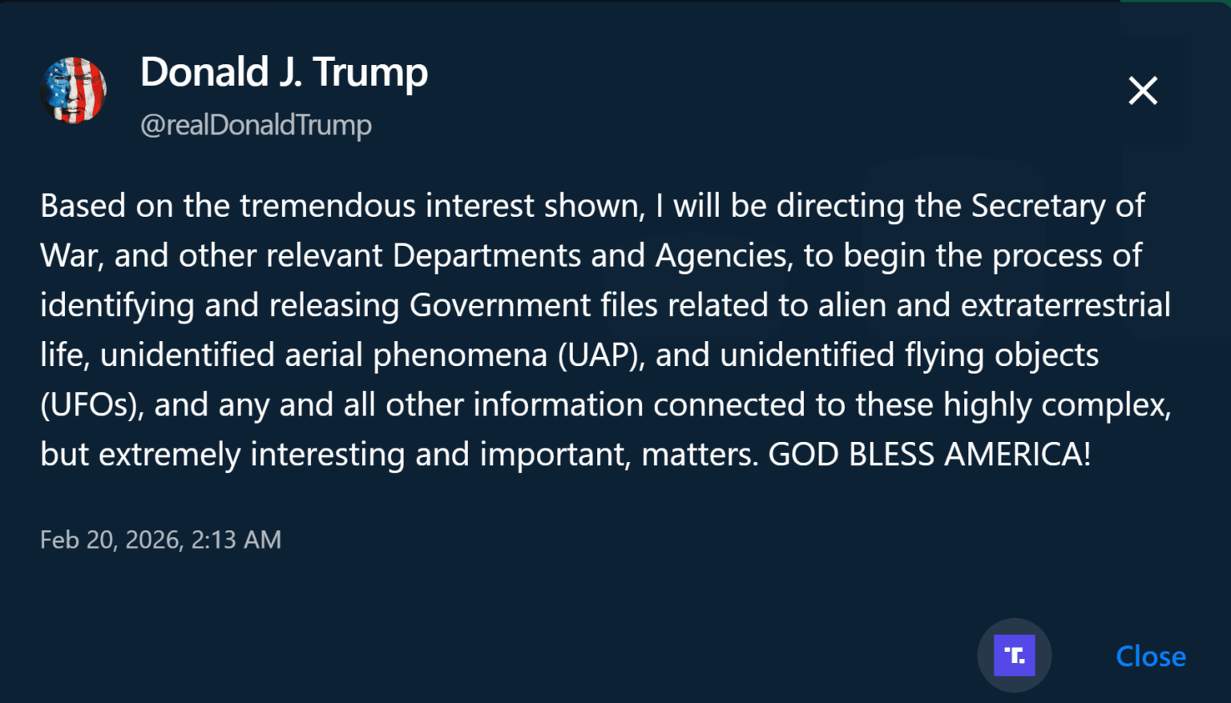Open the @realDonaldTrump handle link

[x=255, y=125]
